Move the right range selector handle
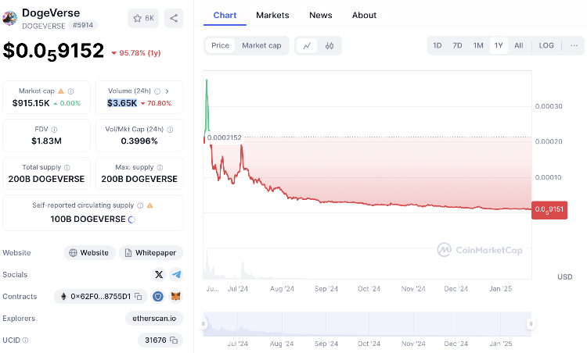Image resolution: width=587 pixels, height=353 pixels. click(x=531, y=323)
